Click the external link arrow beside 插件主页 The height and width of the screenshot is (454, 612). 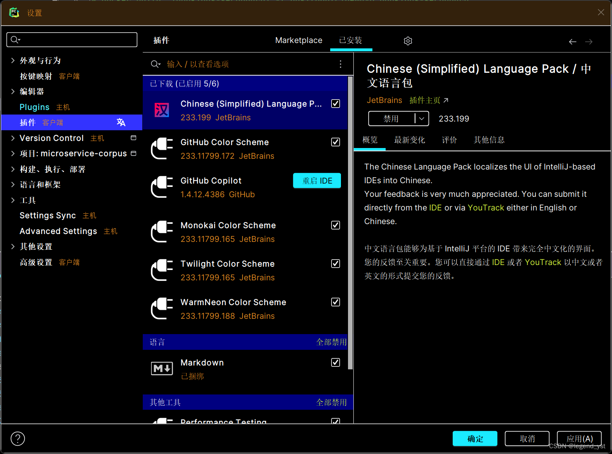click(x=446, y=100)
